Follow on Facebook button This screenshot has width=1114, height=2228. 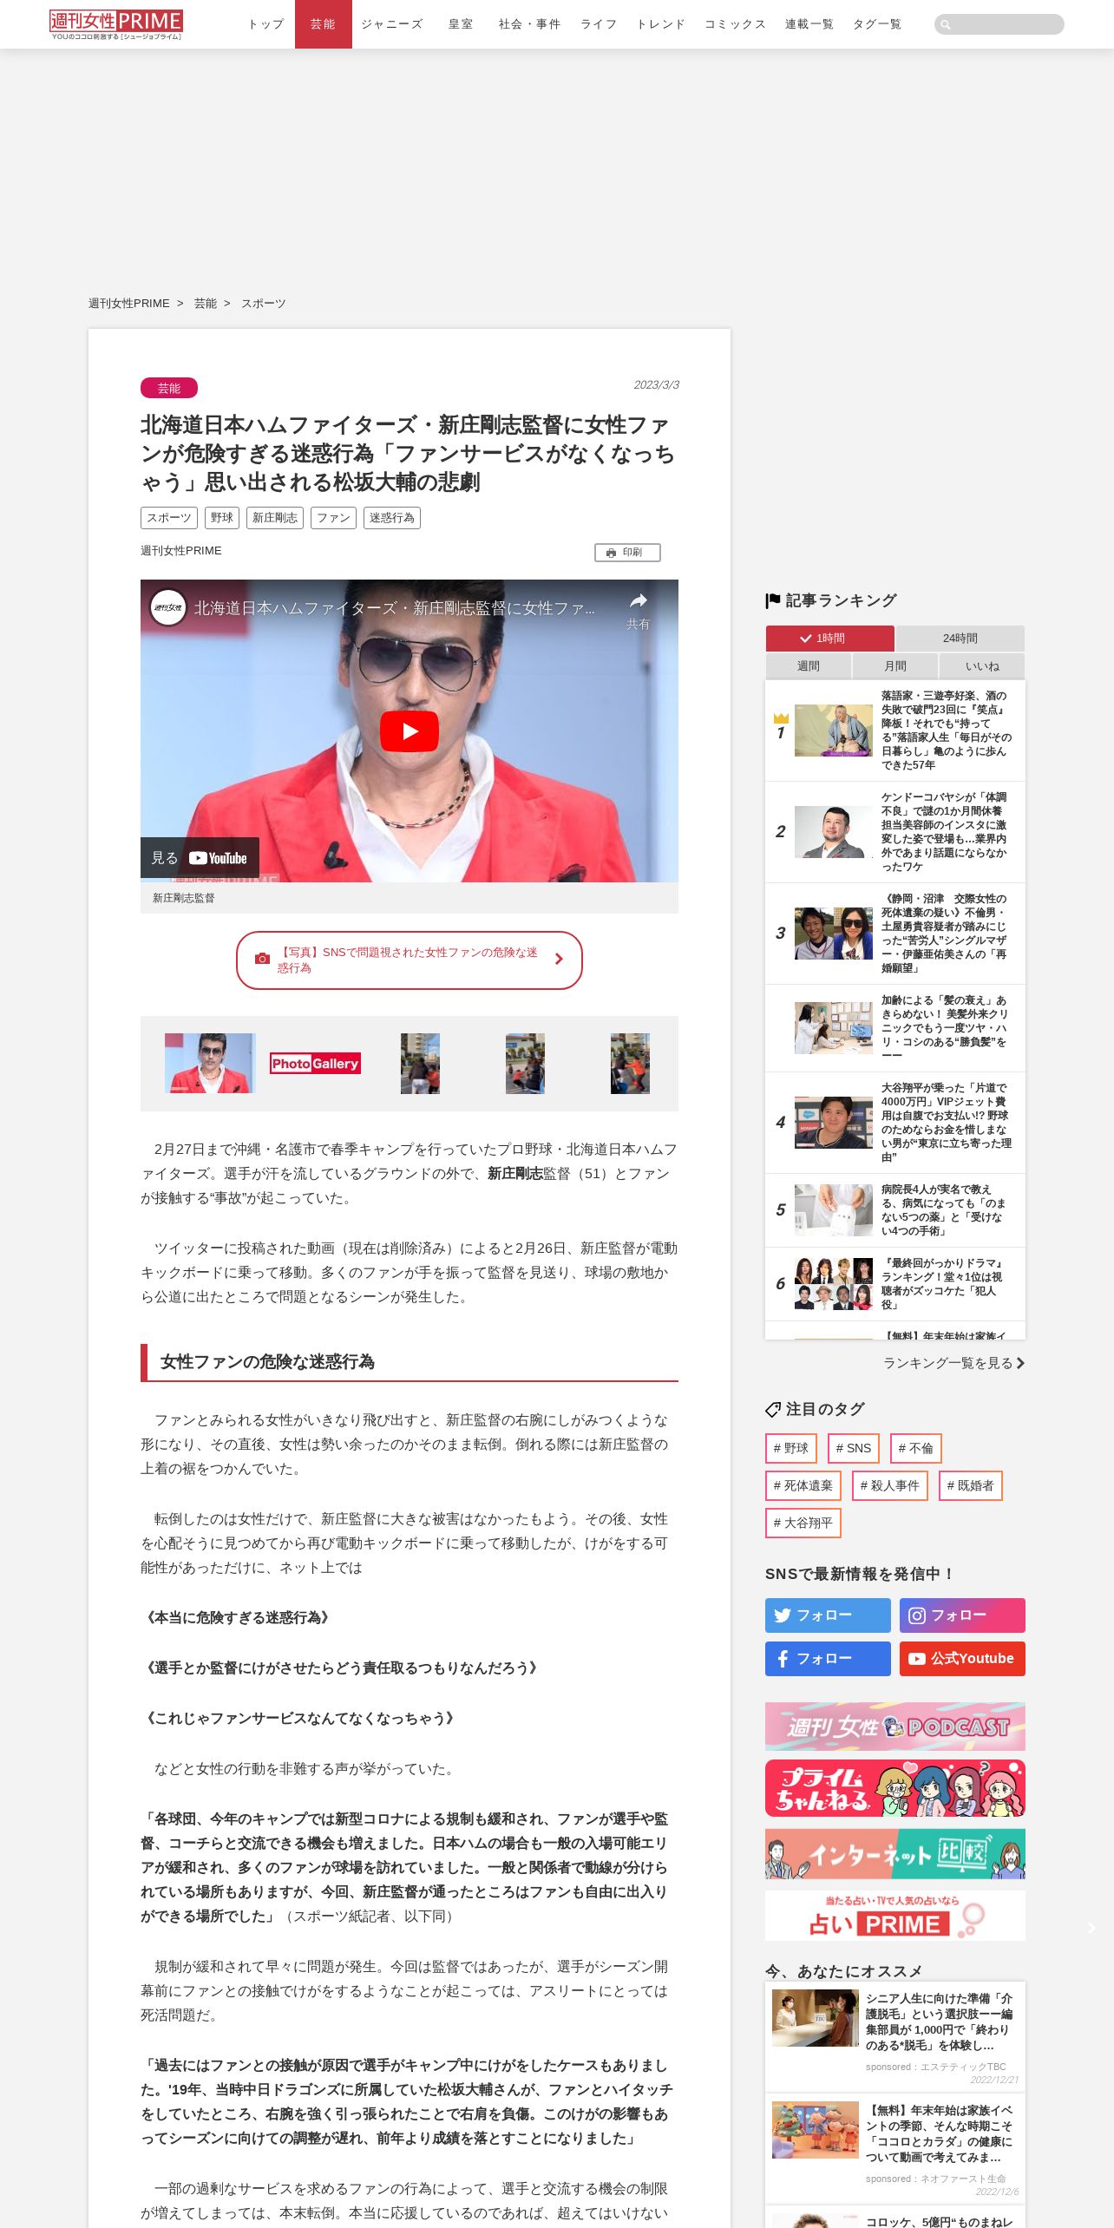828,1659
